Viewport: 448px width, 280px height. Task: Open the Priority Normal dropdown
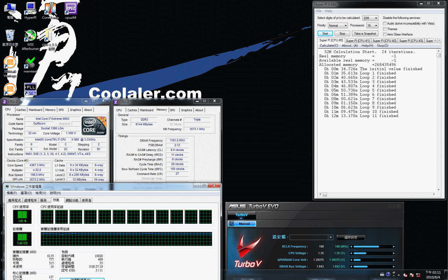338,26
